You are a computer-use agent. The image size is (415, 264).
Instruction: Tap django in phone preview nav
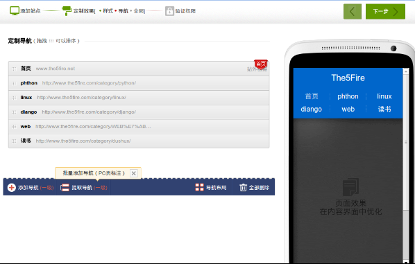(x=311, y=109)
